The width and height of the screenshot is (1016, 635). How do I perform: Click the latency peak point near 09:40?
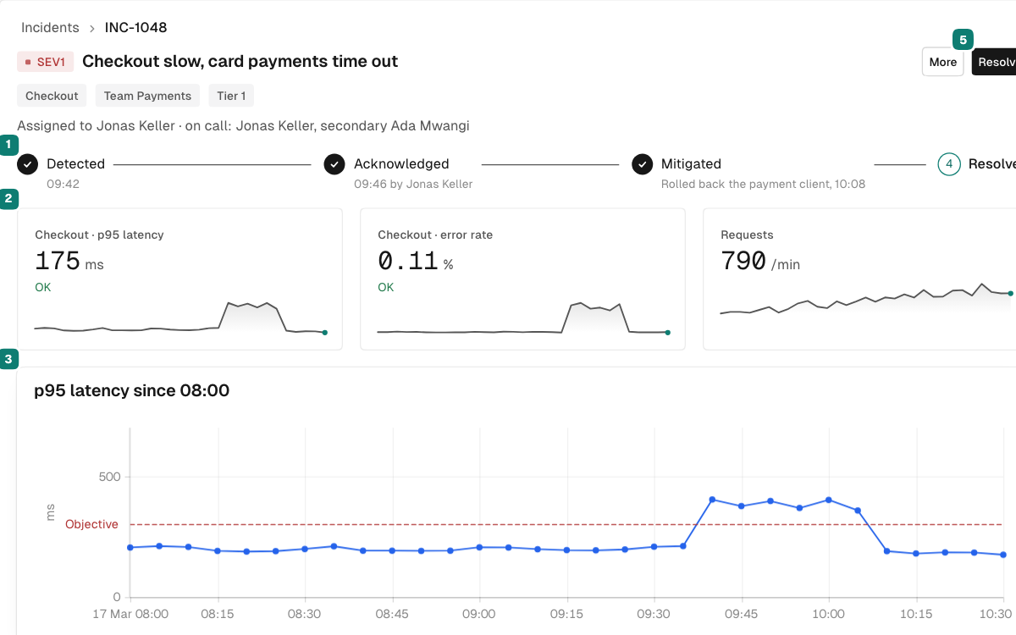[712, 500]
